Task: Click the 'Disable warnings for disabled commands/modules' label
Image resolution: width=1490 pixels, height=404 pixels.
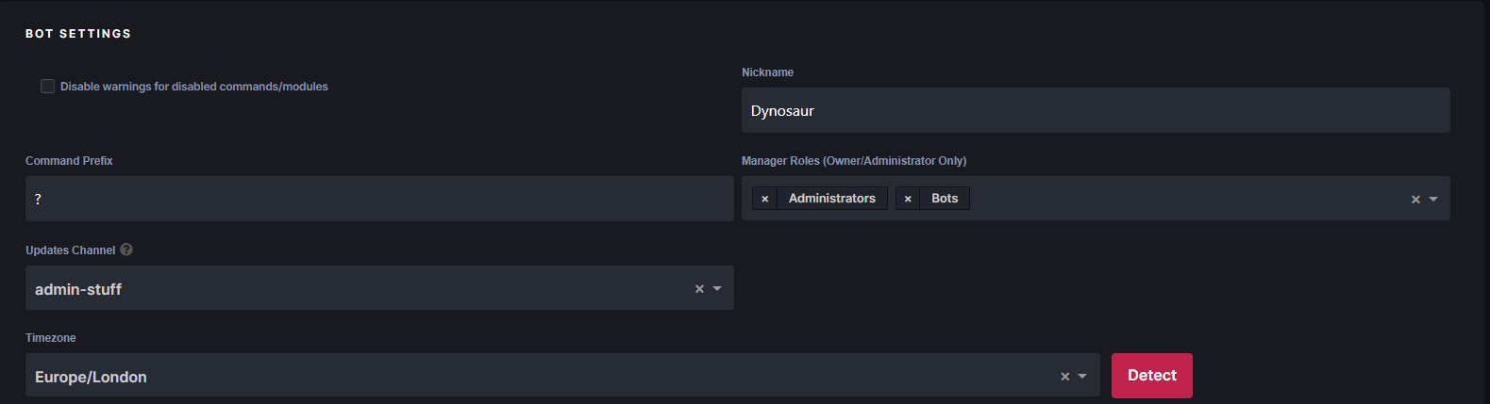Action: point(194,87)
